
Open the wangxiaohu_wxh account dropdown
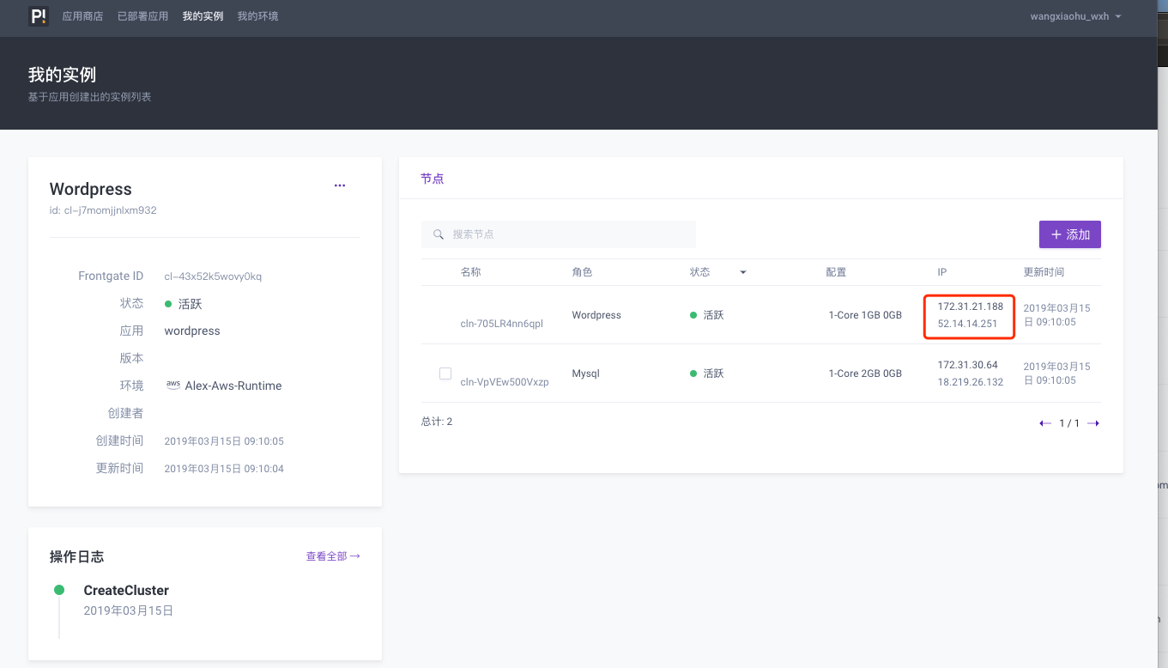pos(1075,15)
